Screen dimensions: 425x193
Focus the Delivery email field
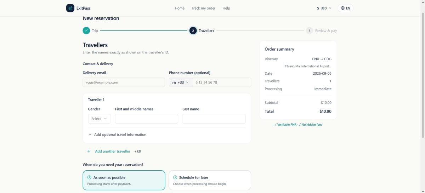pos(124,82)
